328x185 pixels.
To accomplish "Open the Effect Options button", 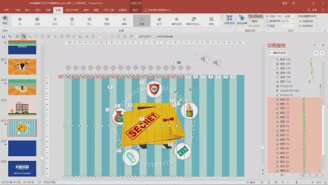I will click(x=229, y=20).
